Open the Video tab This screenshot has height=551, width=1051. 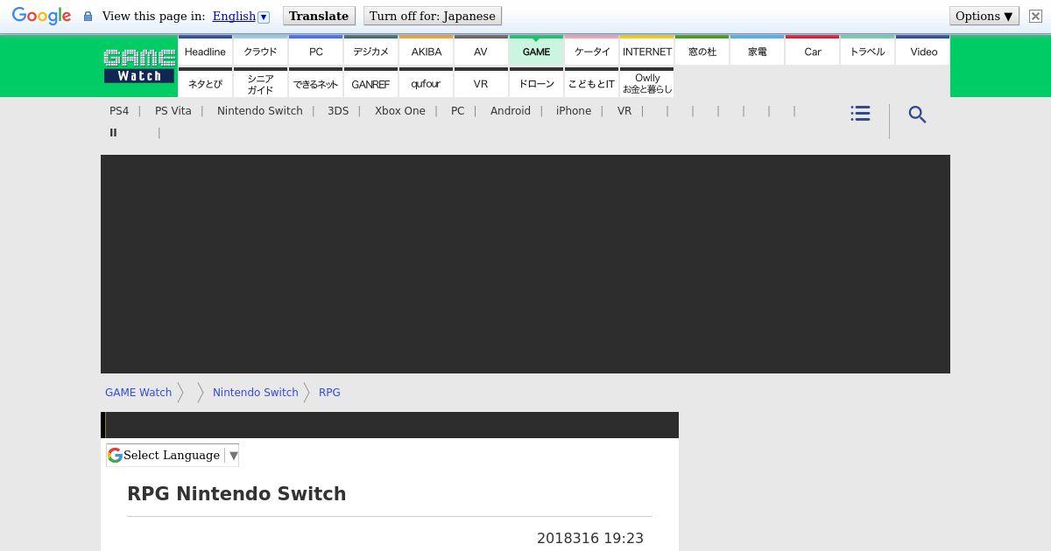[x=922, y=51]
